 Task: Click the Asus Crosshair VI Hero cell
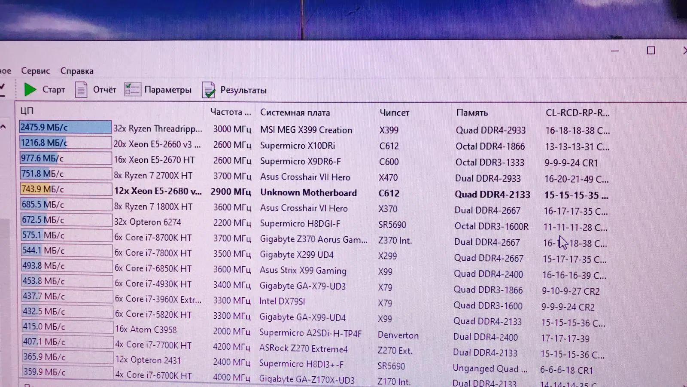point(304,208)
